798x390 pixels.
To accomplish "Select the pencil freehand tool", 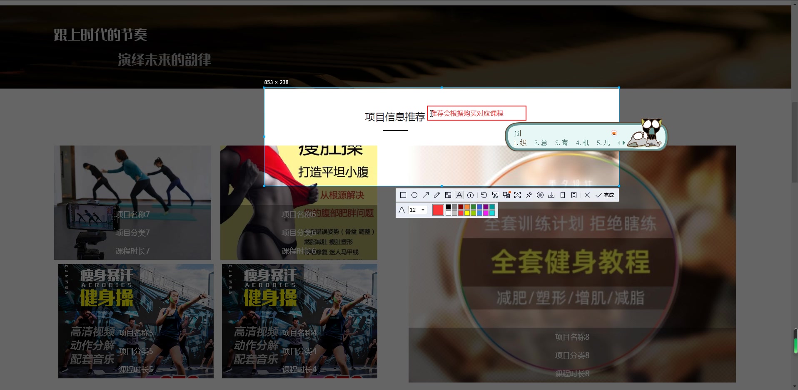I will (437, 195).
